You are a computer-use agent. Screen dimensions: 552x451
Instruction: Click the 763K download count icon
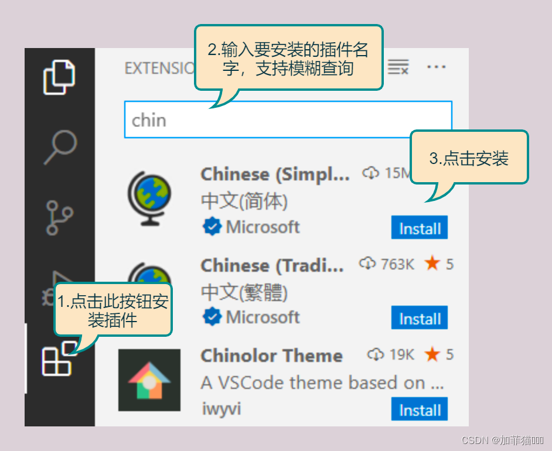coord(367,263)
